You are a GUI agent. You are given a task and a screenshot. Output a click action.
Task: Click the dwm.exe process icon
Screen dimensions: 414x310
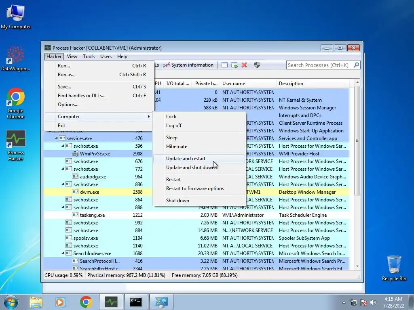point(75,192)
